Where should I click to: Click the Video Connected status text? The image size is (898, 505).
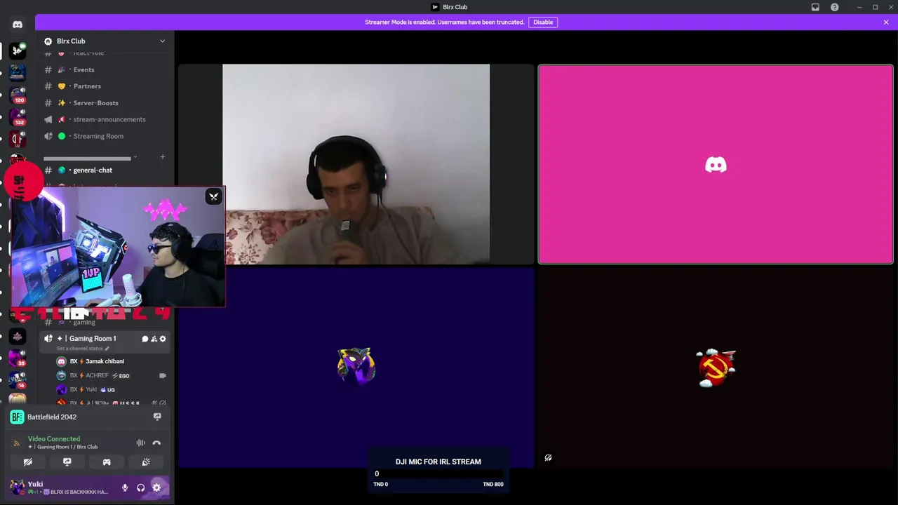(x=54, y=438)
